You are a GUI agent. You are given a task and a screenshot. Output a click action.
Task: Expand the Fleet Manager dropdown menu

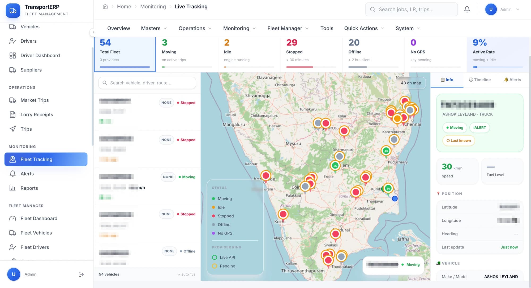288,28
